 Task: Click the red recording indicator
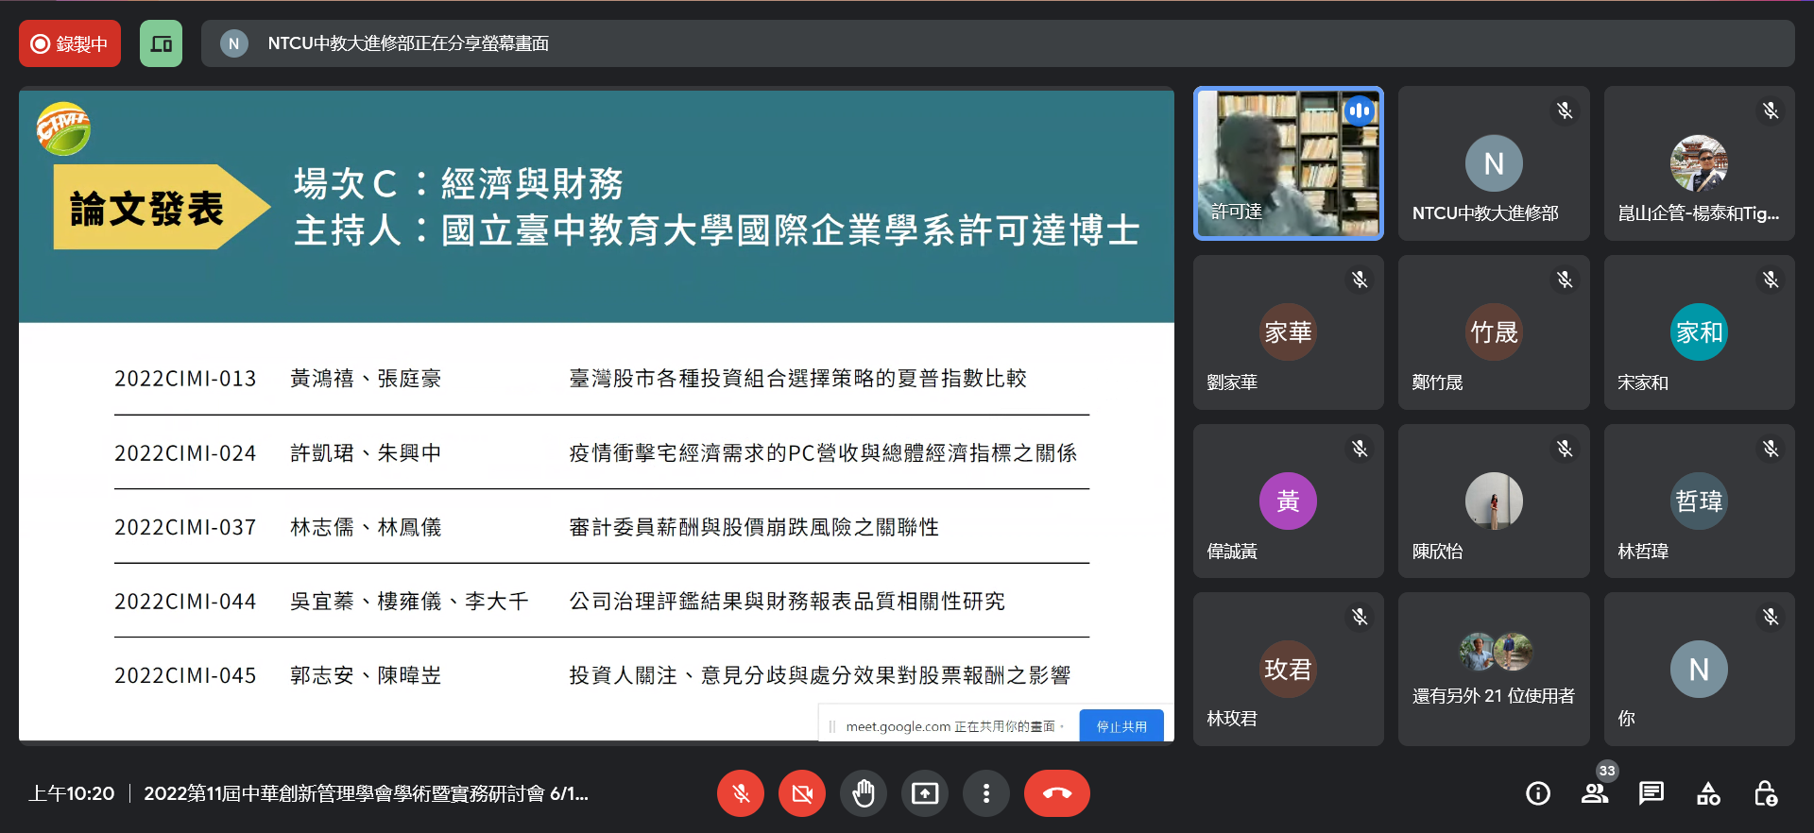tap(70, 43)
